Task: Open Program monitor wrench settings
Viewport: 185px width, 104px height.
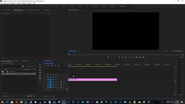Action: pos(173,51)
